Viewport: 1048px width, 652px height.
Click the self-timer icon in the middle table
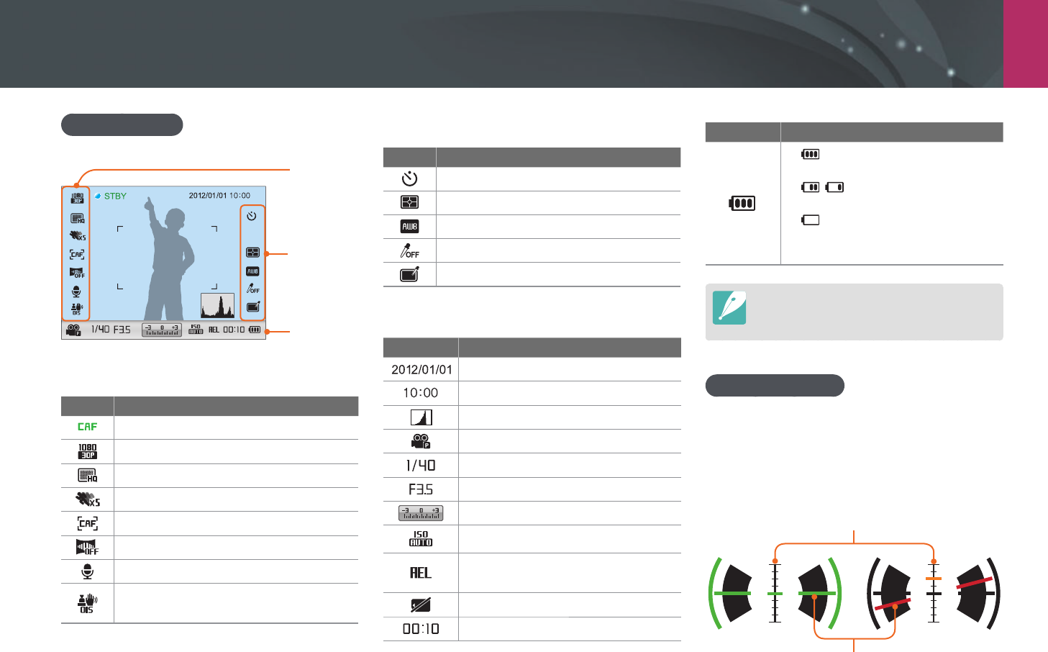409,178
